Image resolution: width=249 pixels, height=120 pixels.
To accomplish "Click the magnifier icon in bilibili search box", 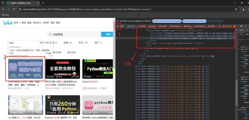I will 50,34.
